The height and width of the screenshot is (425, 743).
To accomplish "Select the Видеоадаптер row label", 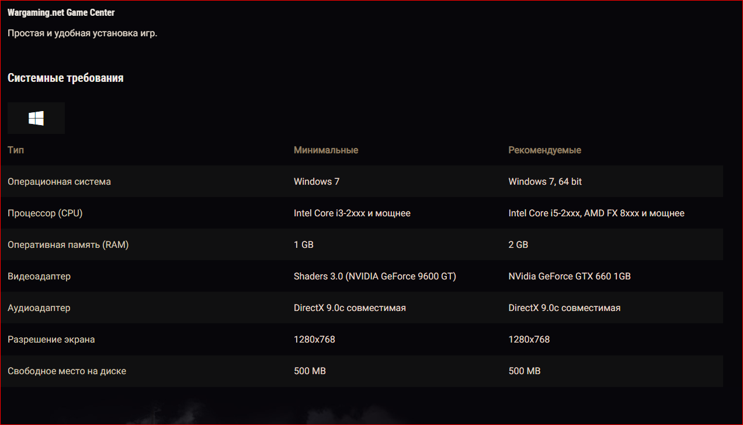I will tap(39, 277).
